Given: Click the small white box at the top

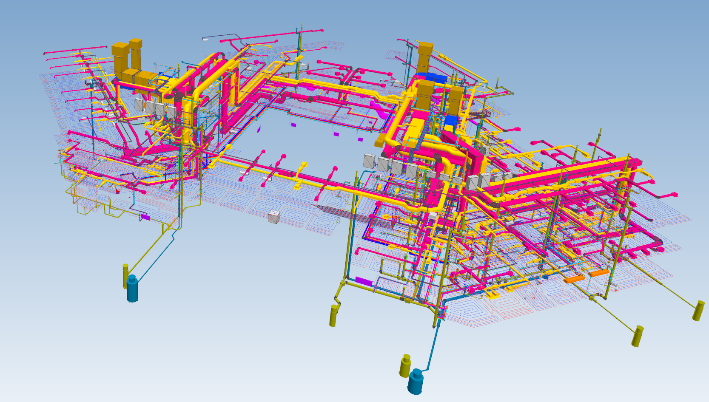Looking at the screenshot, I should click(x=205, y=39).
